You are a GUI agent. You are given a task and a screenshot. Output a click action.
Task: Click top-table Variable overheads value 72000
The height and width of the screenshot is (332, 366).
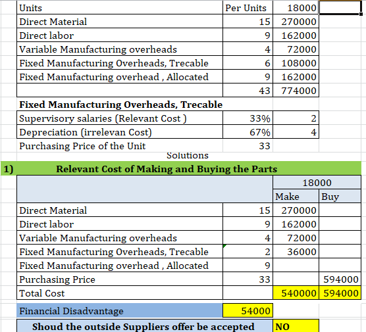click(296, 49)
